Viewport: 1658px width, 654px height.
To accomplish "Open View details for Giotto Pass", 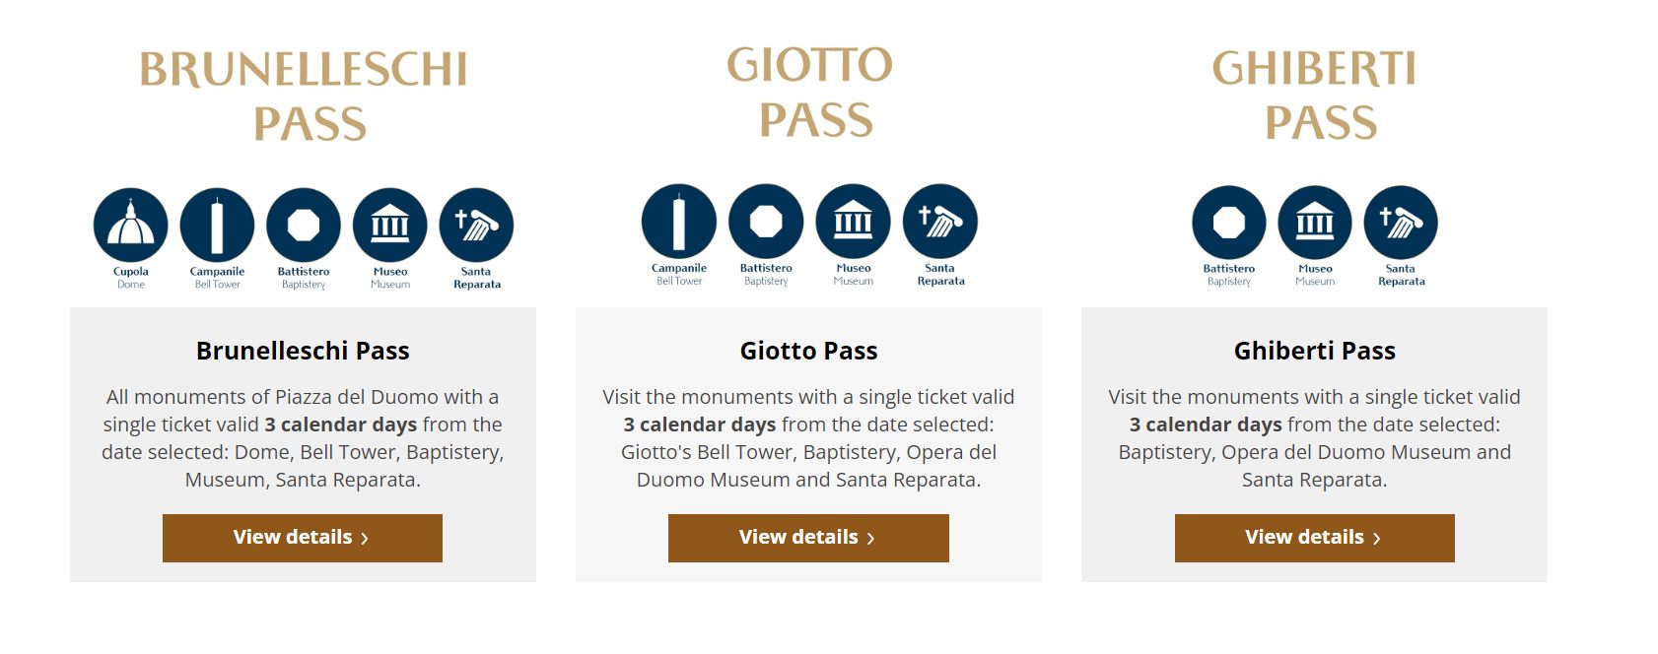I will coord(808,538).
